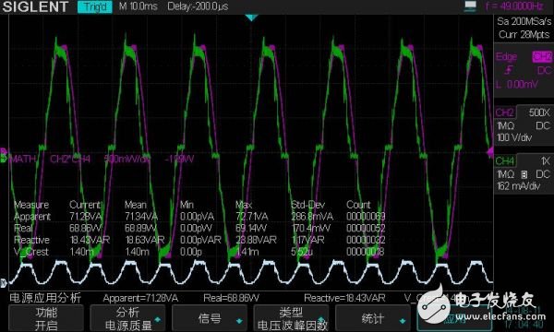Toggle the 功能 开启 function enable button
This screenshot has height=332, width=554.
46,318
